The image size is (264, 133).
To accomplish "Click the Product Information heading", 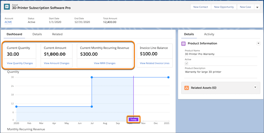I will pos(202,43).
